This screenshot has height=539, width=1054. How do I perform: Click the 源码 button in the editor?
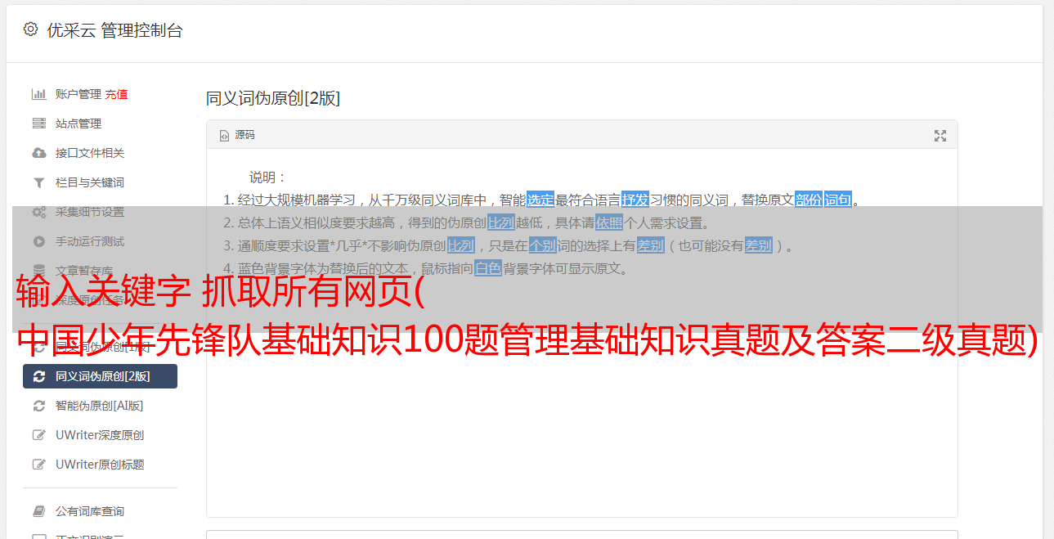click(237, 135)
